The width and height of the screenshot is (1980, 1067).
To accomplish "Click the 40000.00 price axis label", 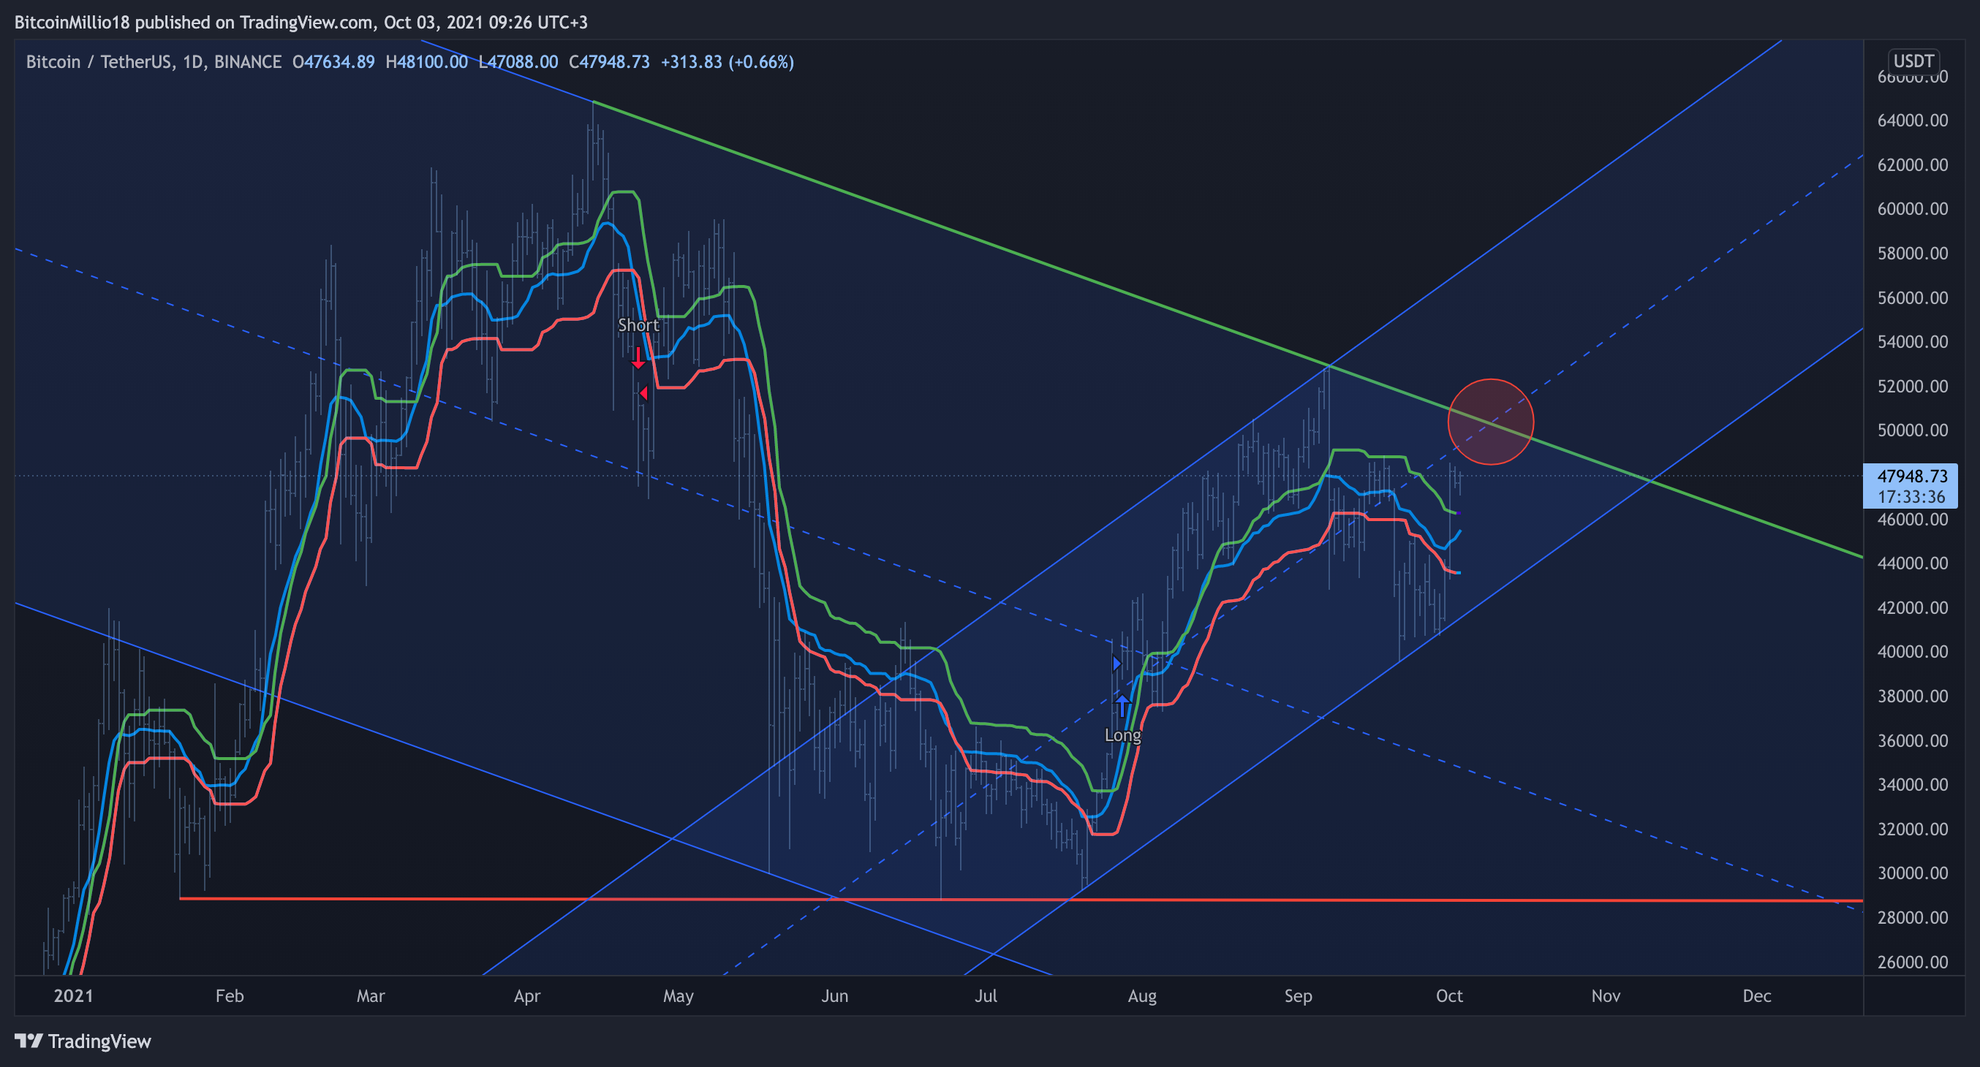I will tap(1912, 652).
